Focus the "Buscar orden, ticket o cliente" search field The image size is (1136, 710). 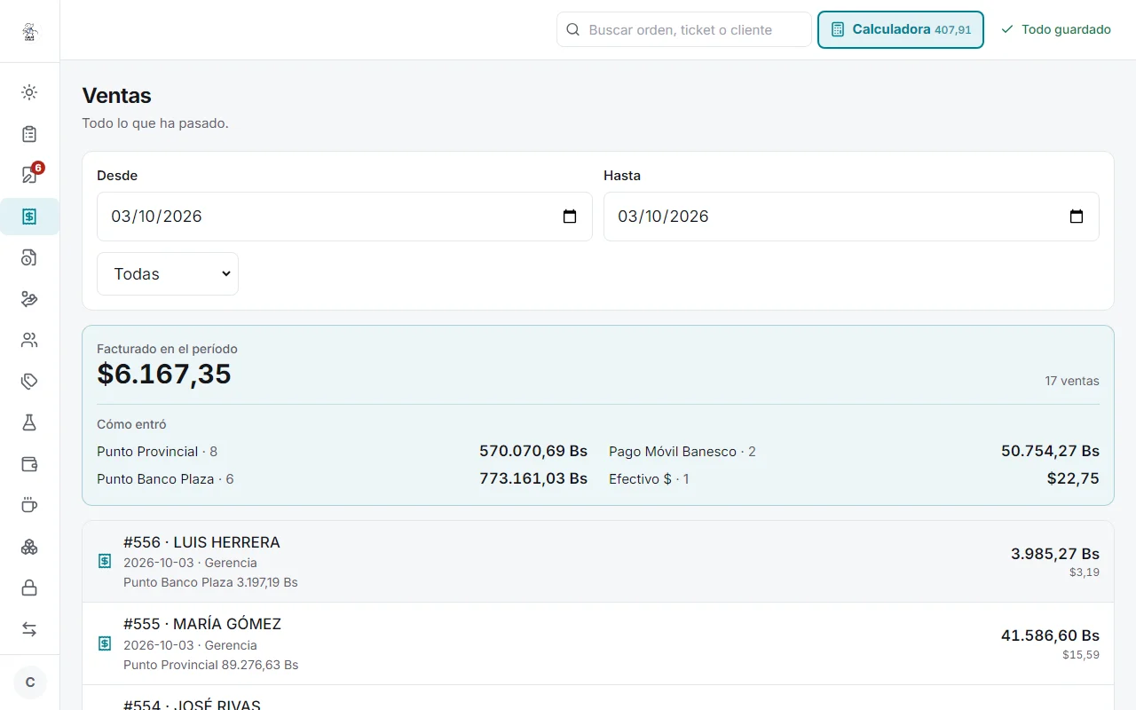coord(683,29)
